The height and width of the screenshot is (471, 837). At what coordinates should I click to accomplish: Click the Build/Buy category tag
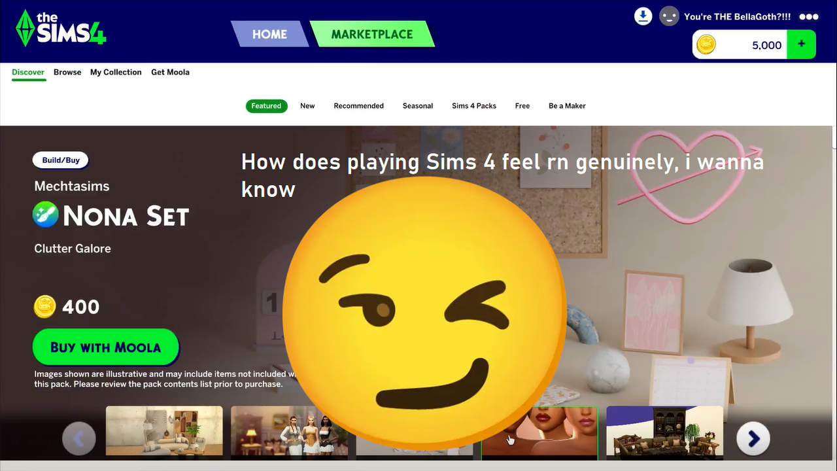61,160
